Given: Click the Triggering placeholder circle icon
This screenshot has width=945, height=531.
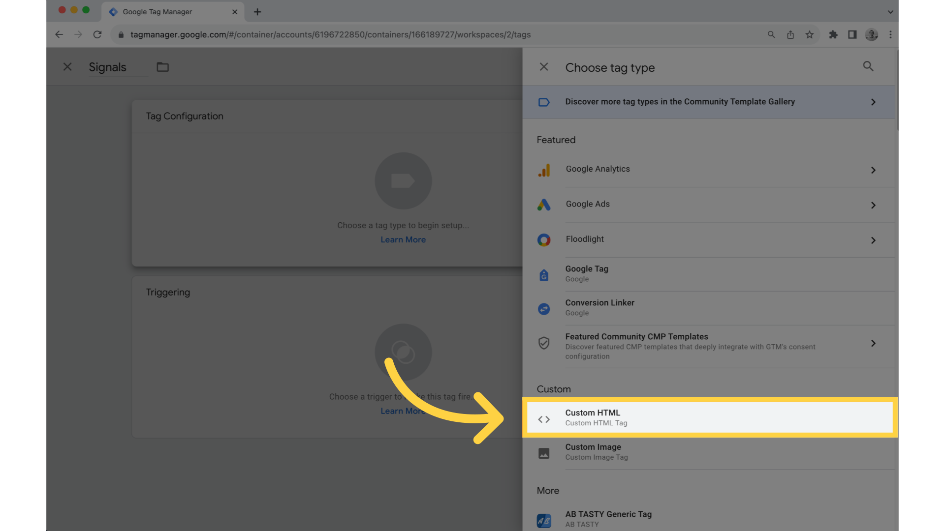Looking at the screenshot, I should 403,352.
